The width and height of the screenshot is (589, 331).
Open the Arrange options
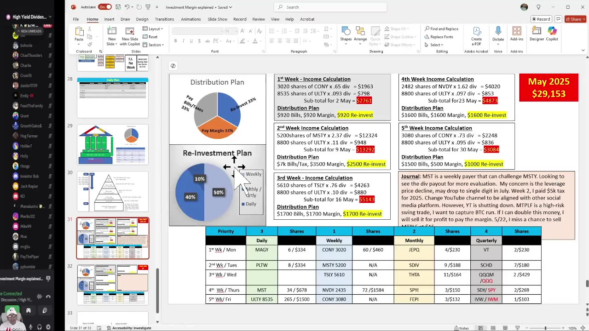[x=360, y=34]
